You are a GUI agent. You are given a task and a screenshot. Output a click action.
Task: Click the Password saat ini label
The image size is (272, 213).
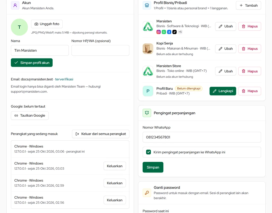pyautogui.click(x=156, y=211)
